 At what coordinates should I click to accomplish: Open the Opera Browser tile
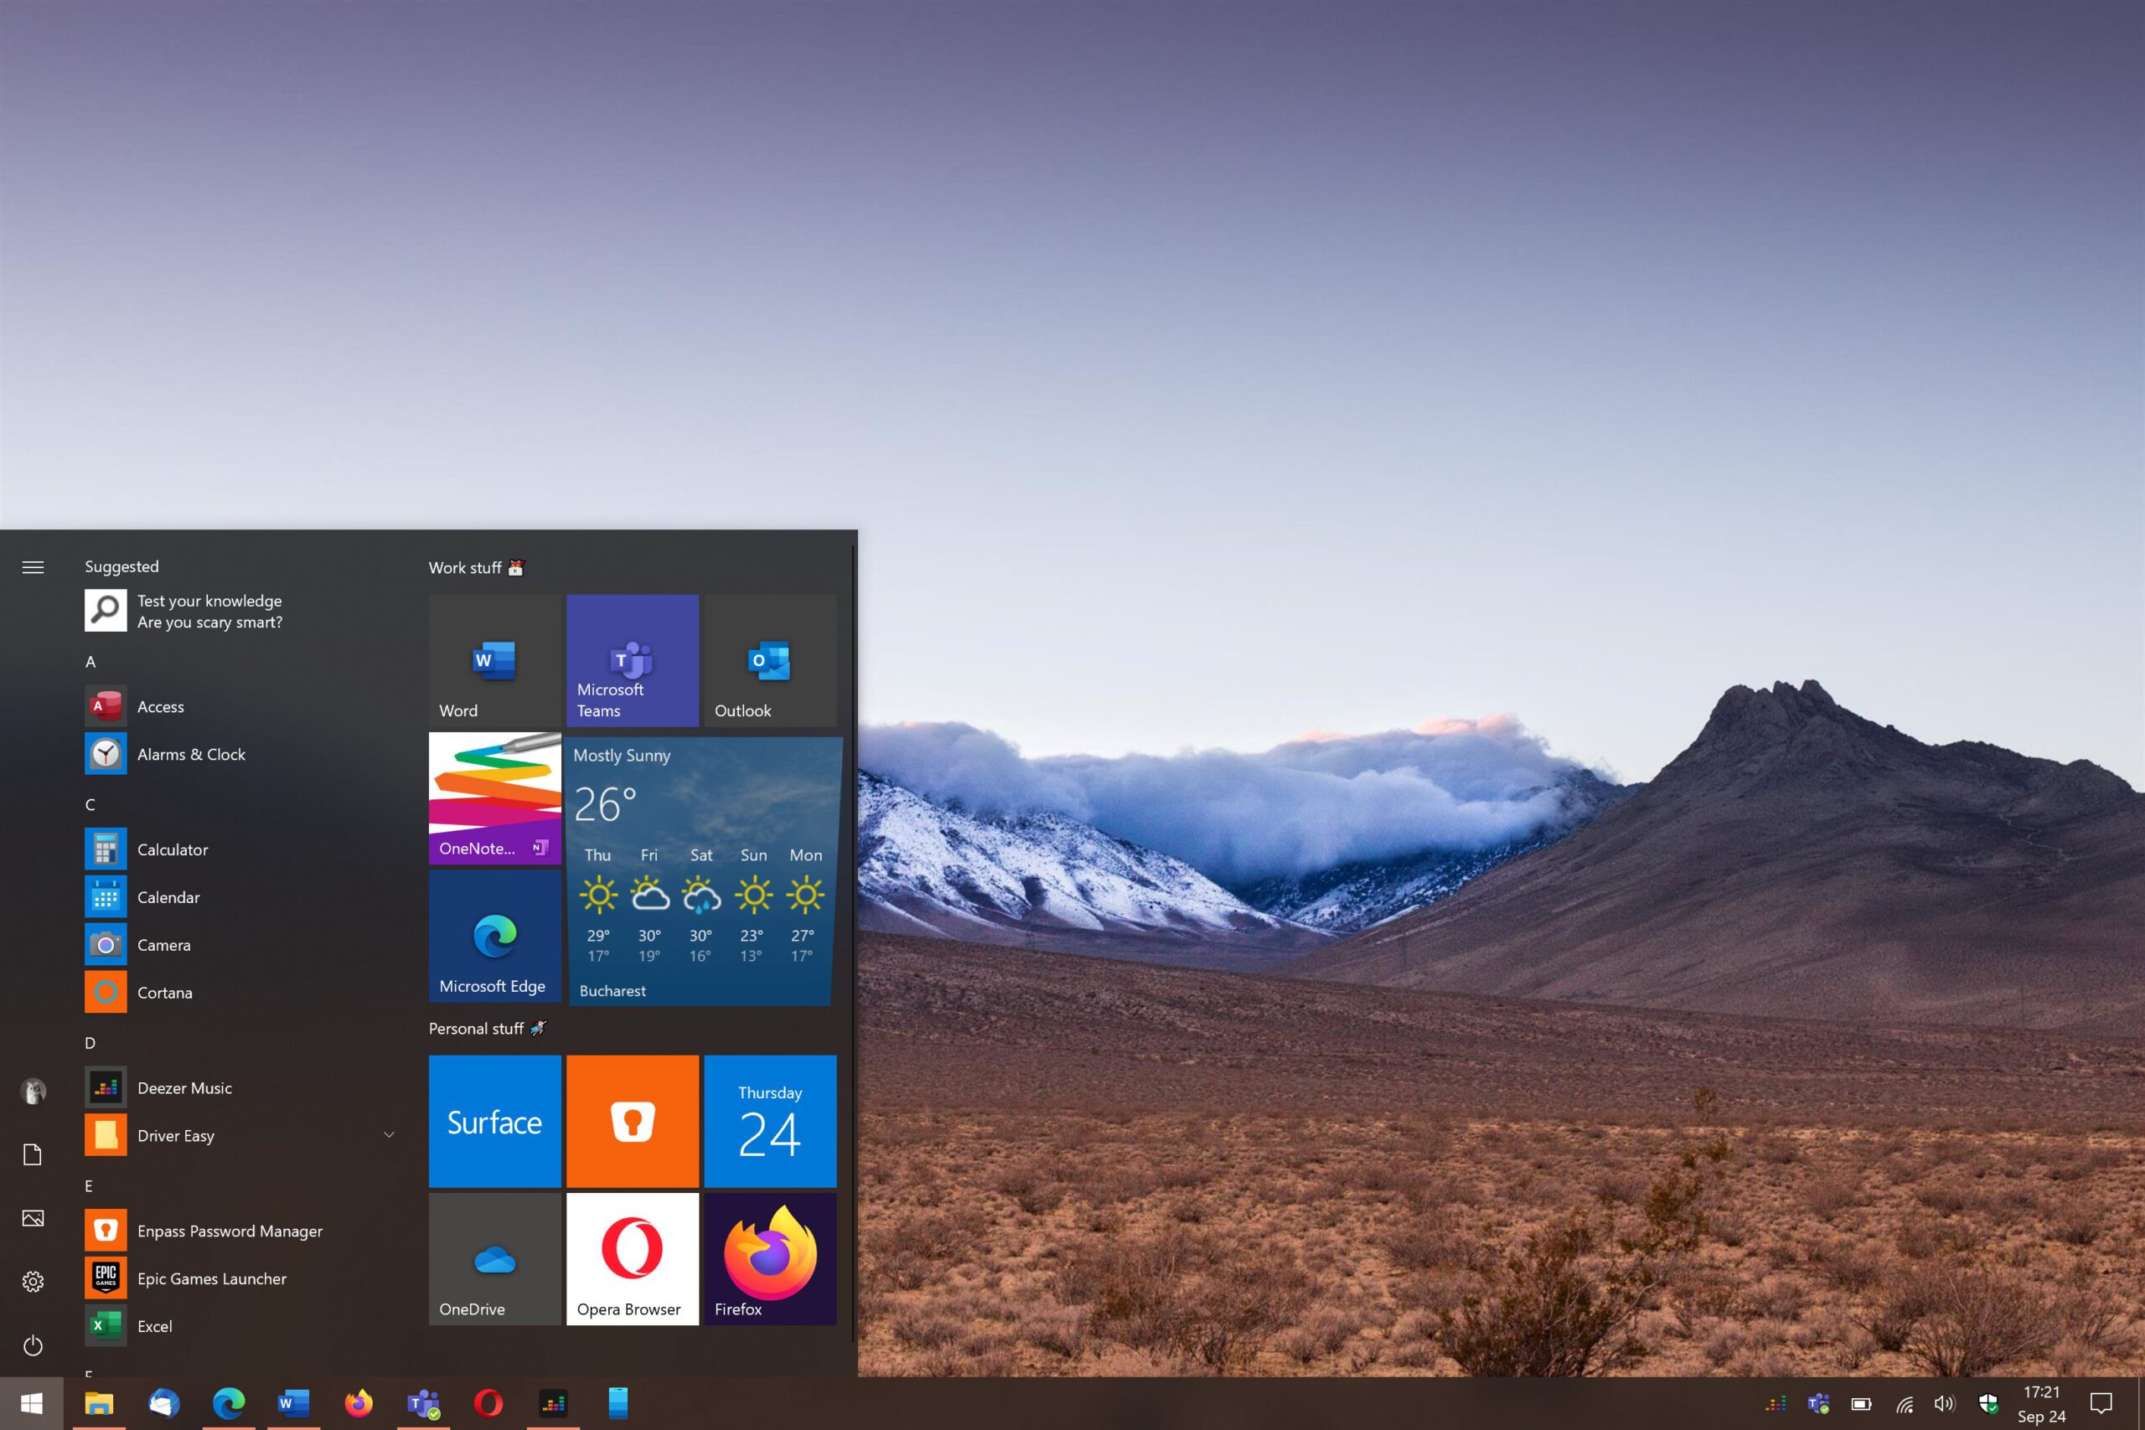click(x=633, y=1259)
